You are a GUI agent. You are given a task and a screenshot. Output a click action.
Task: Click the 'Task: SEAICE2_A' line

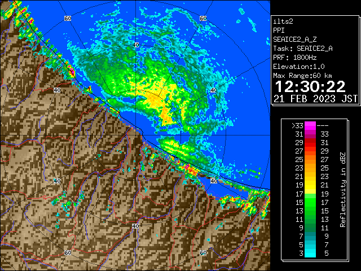(303, 49)
